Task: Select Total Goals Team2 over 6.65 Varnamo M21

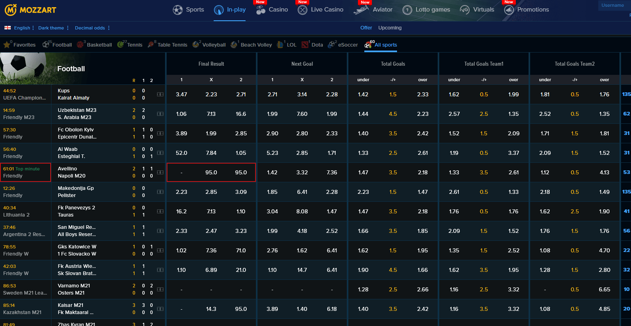Action: click(x=604, y=289)
